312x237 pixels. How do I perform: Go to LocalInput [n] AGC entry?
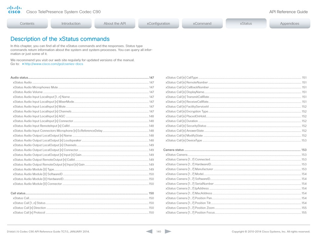coord(83,116)
